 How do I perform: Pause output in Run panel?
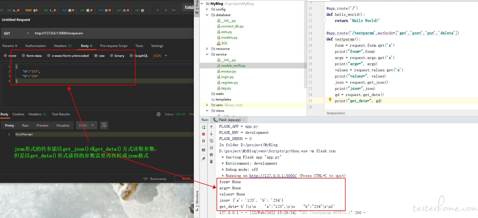(x=204, y=141)
